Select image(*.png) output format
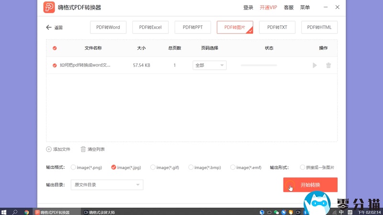The image size is (383, 215). point(73,167)
